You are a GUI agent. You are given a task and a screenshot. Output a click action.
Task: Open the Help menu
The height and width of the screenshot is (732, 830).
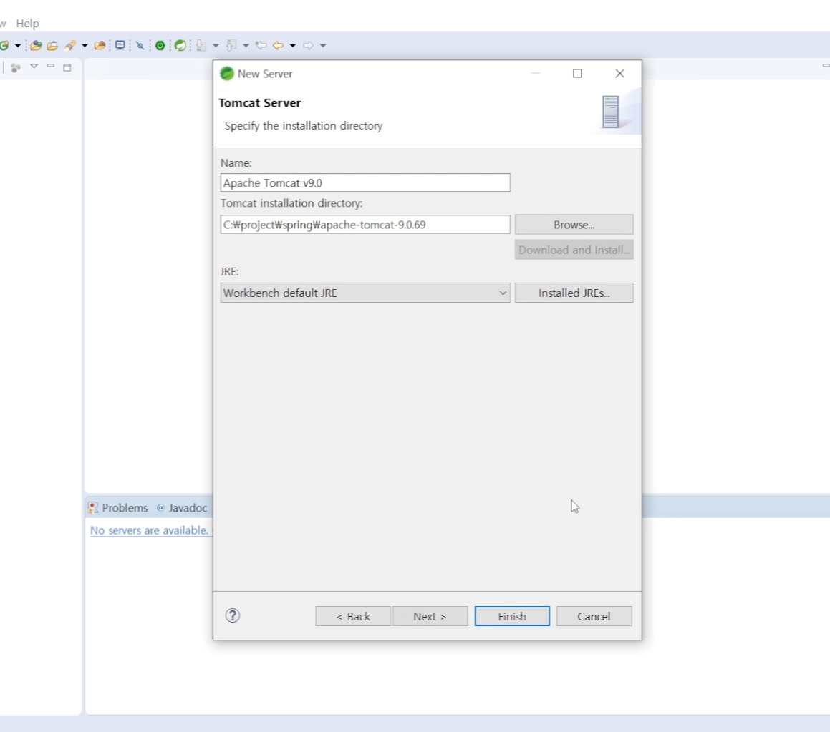coord(27,24)
